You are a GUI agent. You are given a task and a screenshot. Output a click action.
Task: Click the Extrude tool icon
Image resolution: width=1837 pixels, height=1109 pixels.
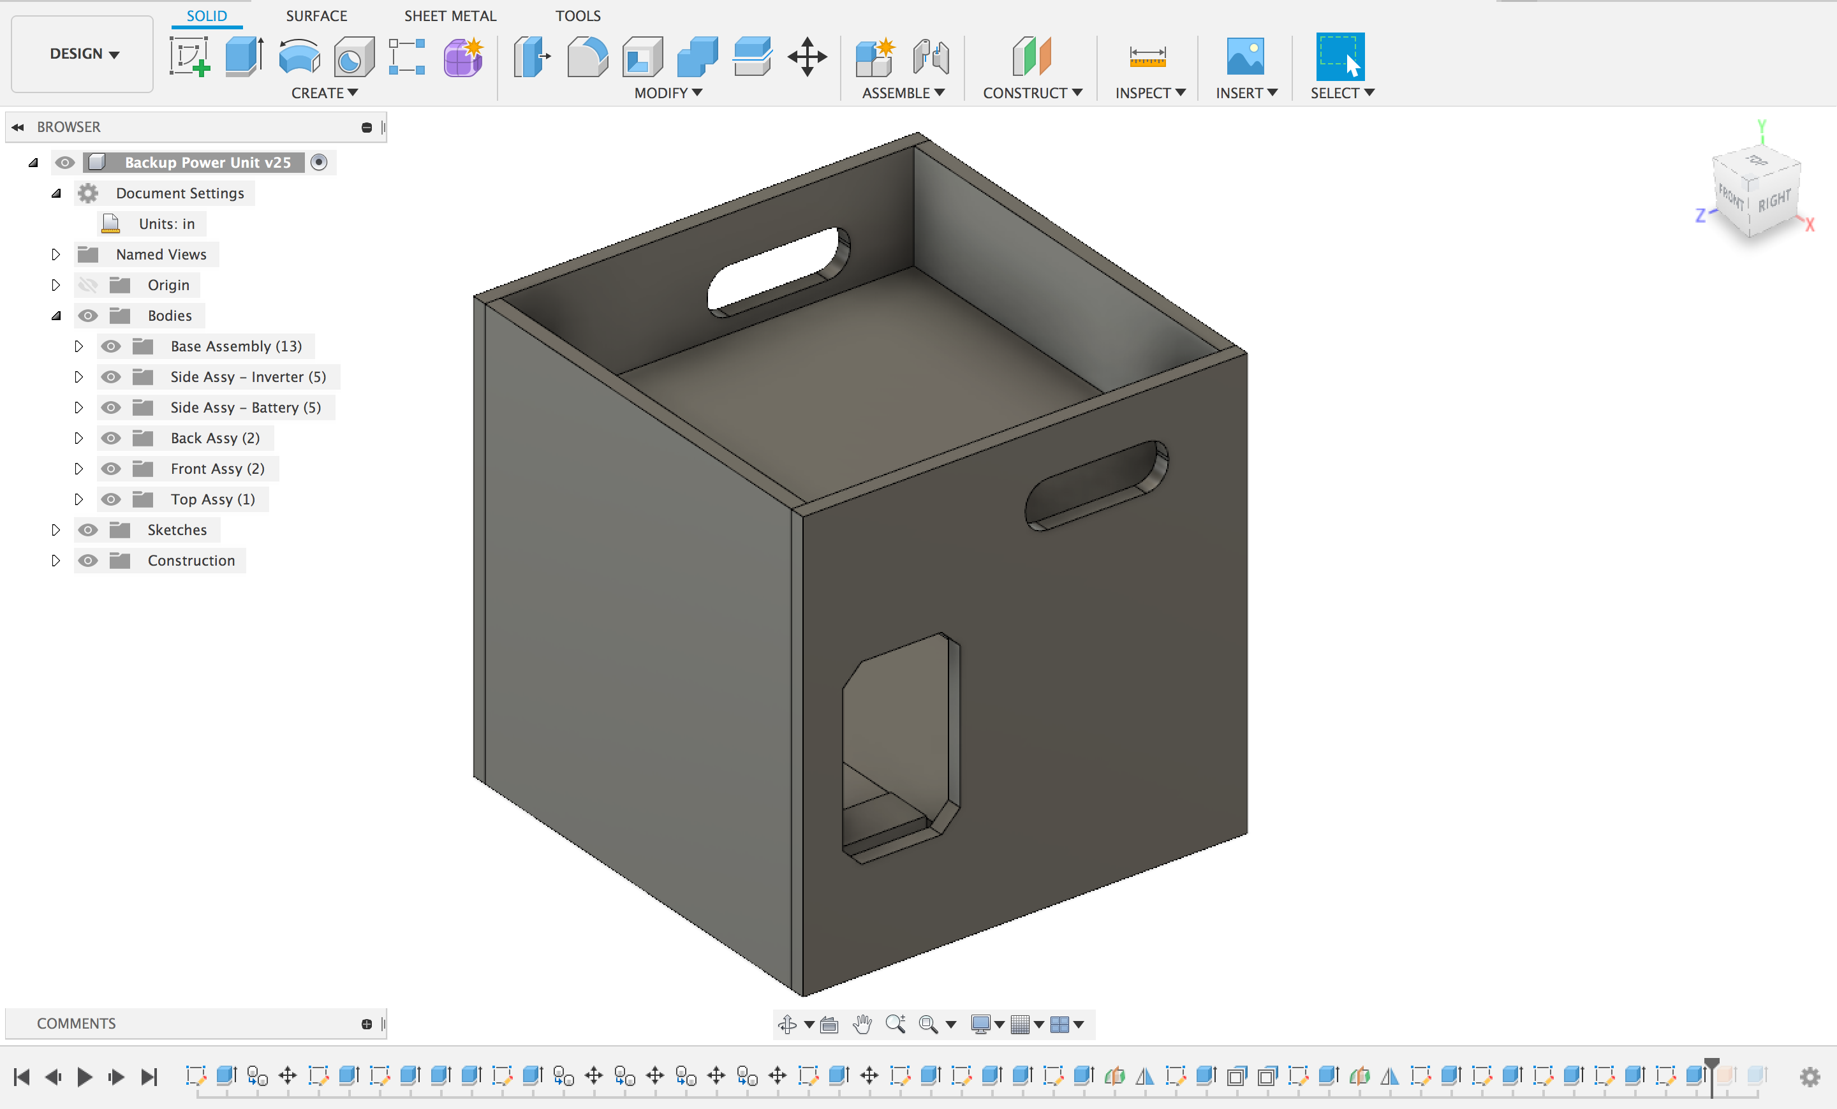pyautogui.click(x=244, y=57)
